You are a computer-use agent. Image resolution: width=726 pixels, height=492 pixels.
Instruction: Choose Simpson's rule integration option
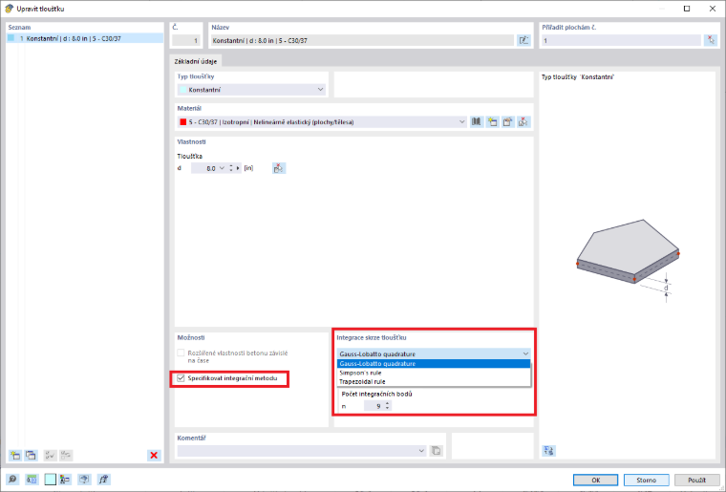(434, 373)
